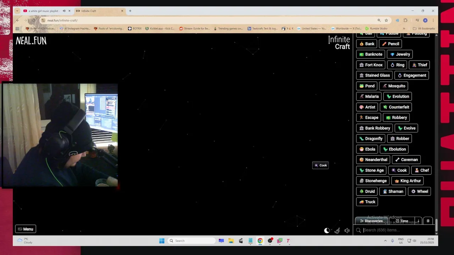Close the Infinite Craft tab

point(122,11)
